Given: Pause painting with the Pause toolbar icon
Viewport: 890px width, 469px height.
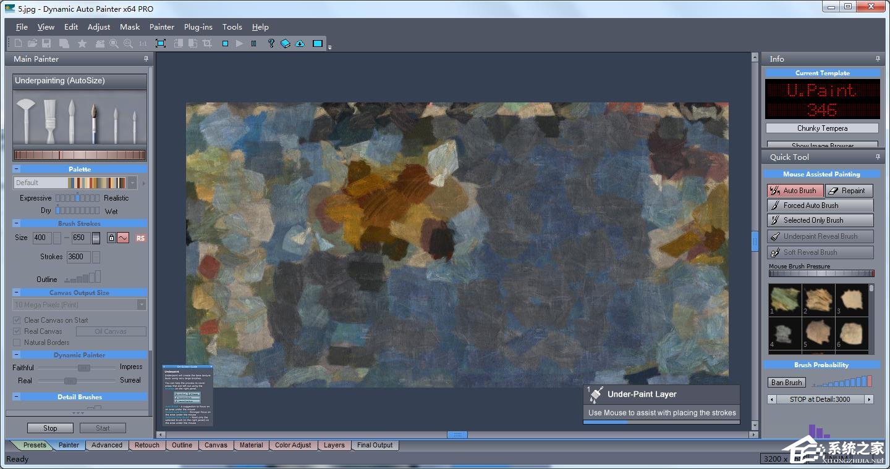Looking at the screenshot, I should (253, 43).
